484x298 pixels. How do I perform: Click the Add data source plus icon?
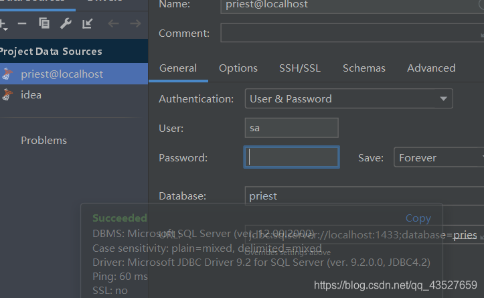(3, 24)
